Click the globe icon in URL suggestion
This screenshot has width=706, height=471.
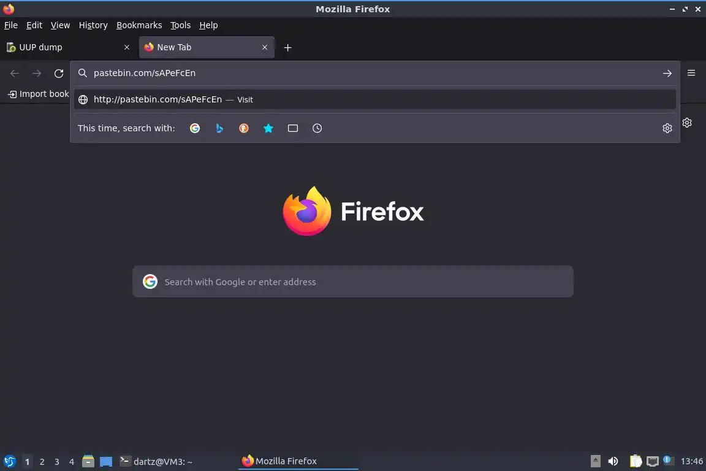click(x=83, y=99)
